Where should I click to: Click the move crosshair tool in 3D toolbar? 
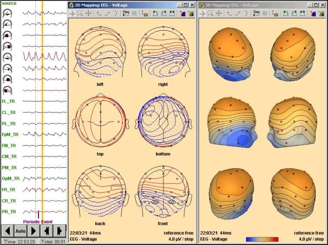tap(219, 13)
